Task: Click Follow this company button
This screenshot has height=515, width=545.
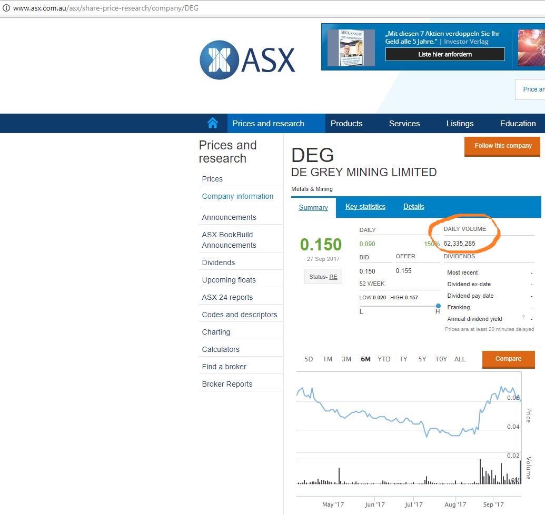Action: pos(502,146)
